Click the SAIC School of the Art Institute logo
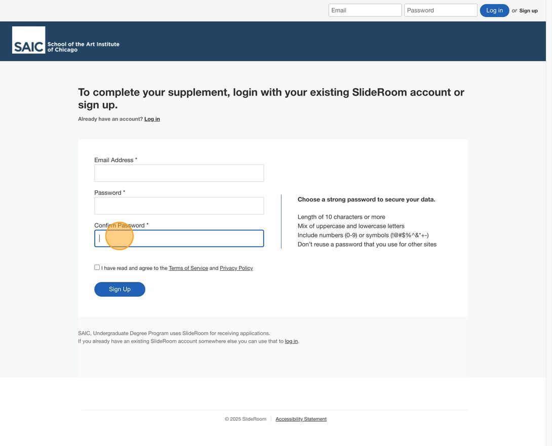552x446 pixels. point(66,40)
